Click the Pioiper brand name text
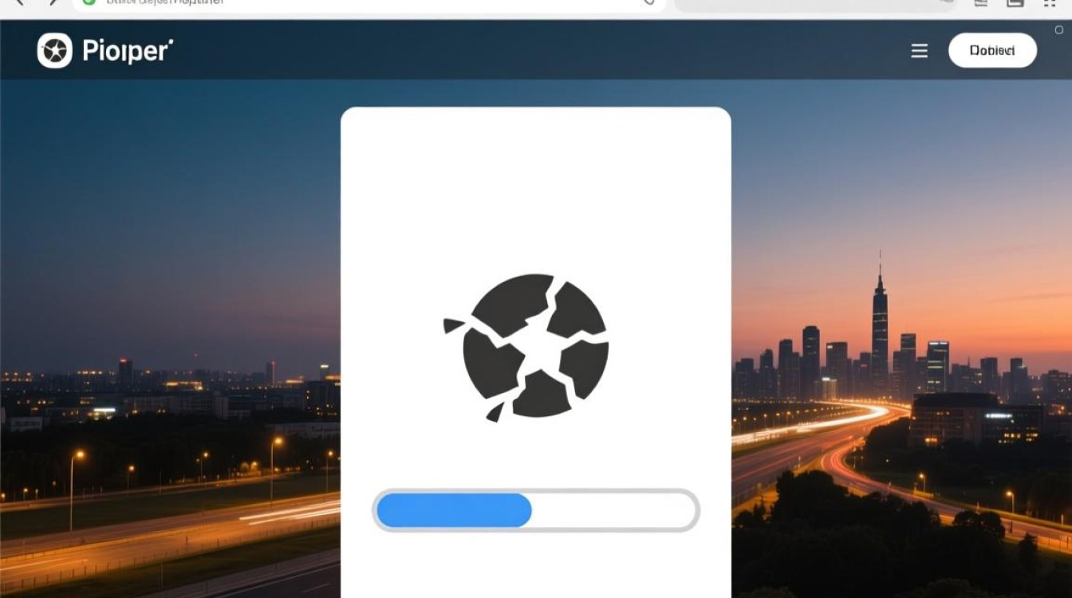The height and width of the screenshot is (598, 1072). pos(128,51)
